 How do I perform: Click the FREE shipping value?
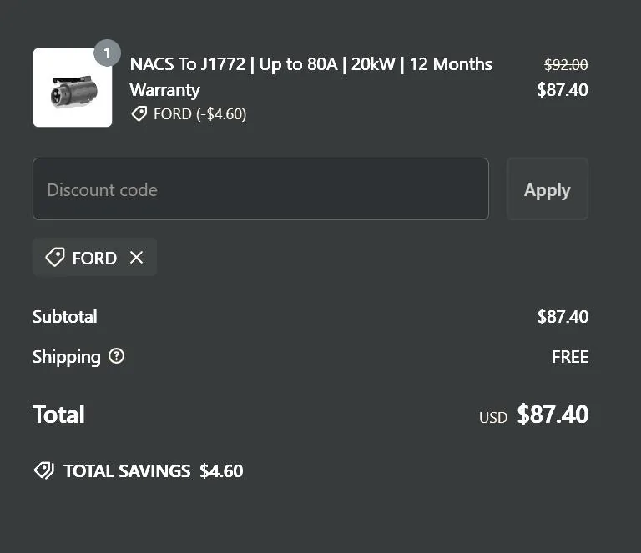[570, 357]
